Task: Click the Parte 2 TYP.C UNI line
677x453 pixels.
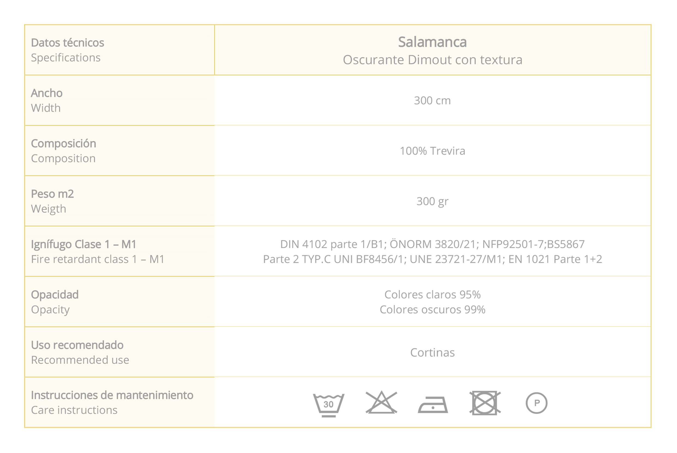Action: pos(432,259)
